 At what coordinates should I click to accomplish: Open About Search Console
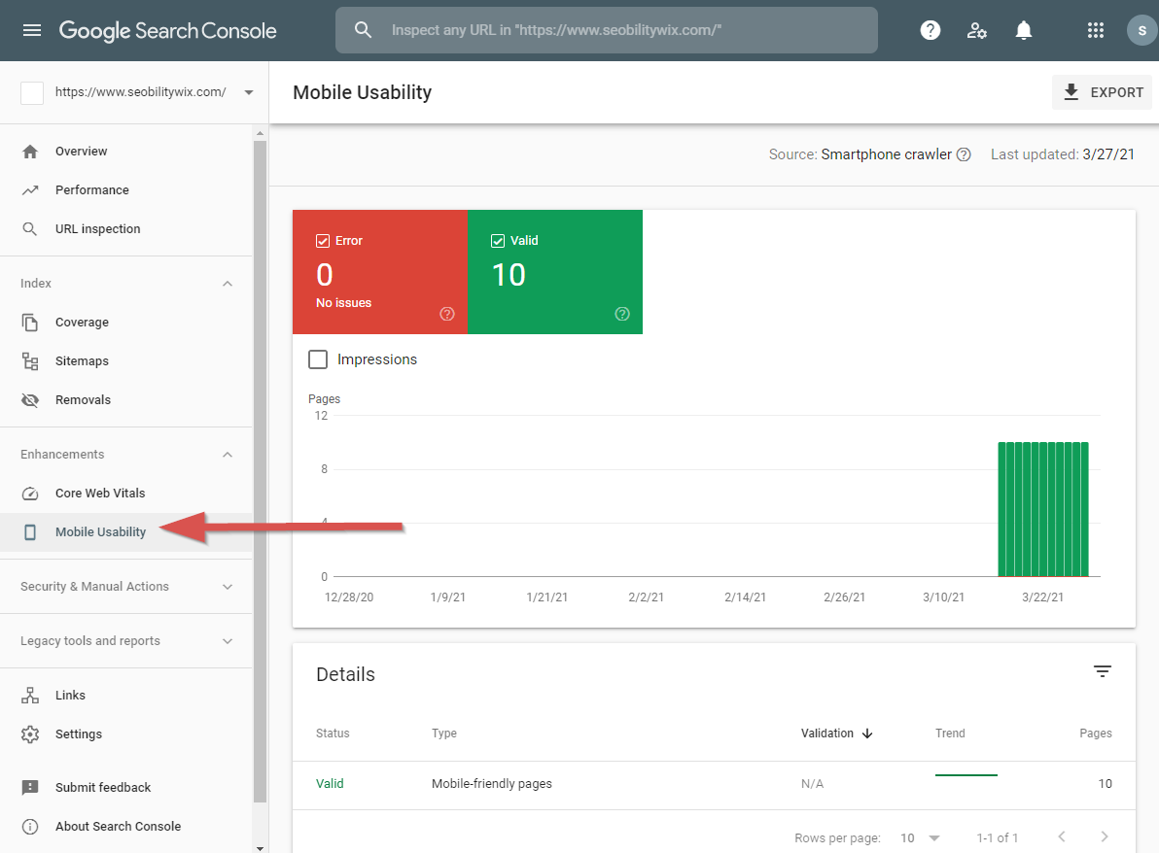119,827
